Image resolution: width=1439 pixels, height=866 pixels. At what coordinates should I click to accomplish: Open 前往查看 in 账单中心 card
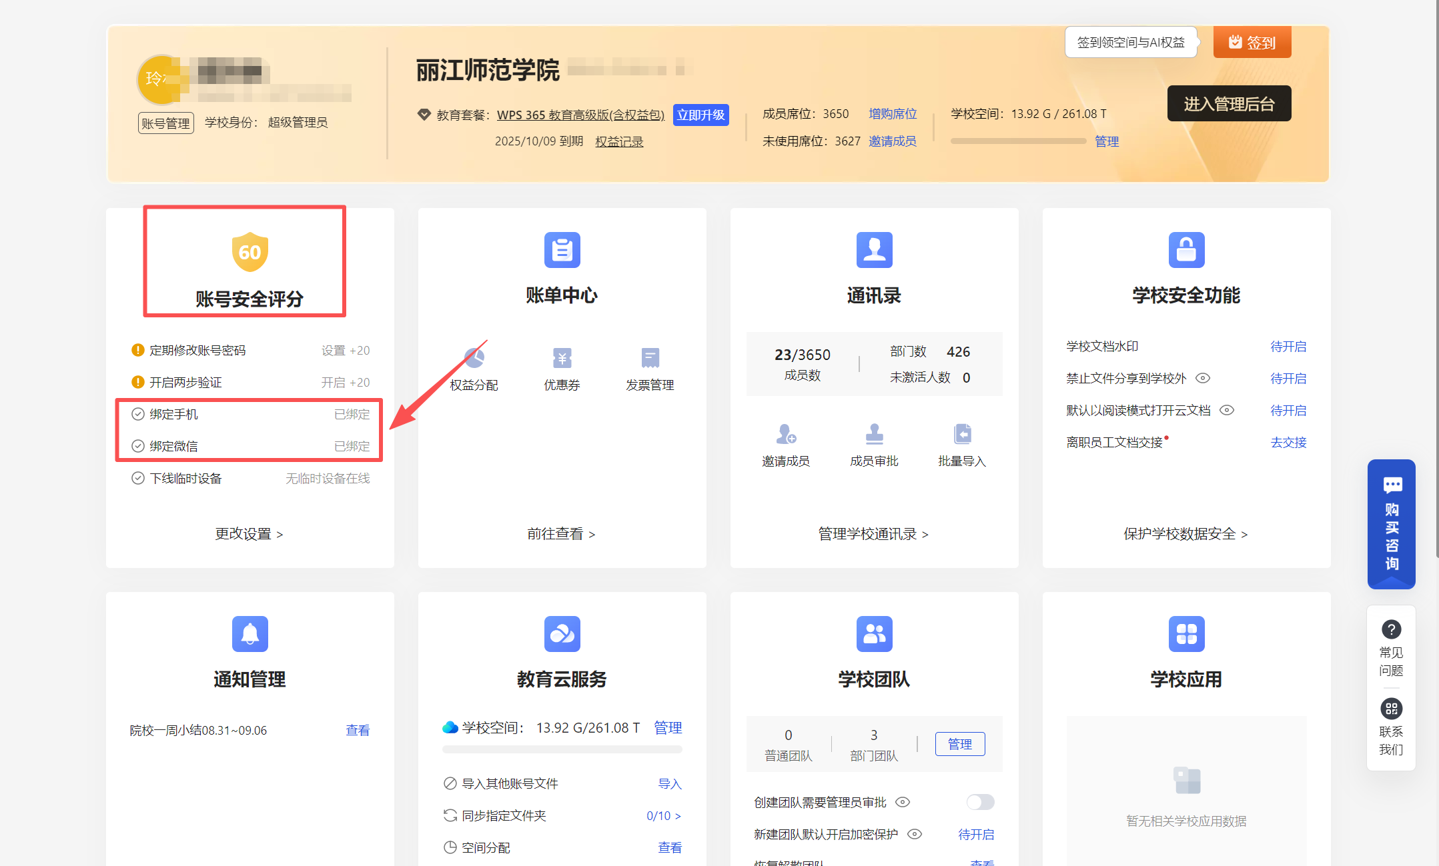(x=562, y=534)
